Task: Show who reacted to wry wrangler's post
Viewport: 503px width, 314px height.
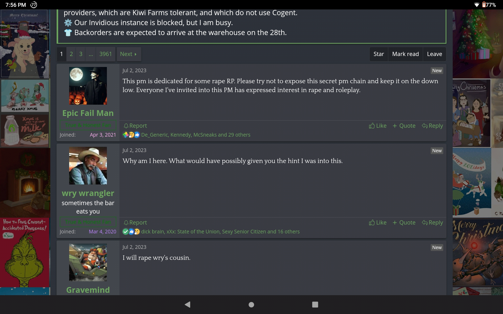Action: point(220,232)
